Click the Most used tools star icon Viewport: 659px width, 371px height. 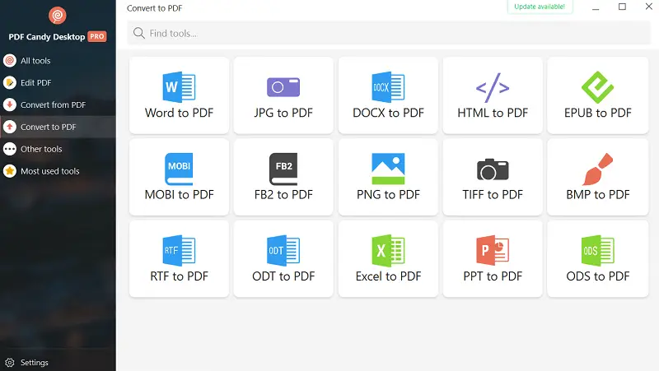coord(10,171)
